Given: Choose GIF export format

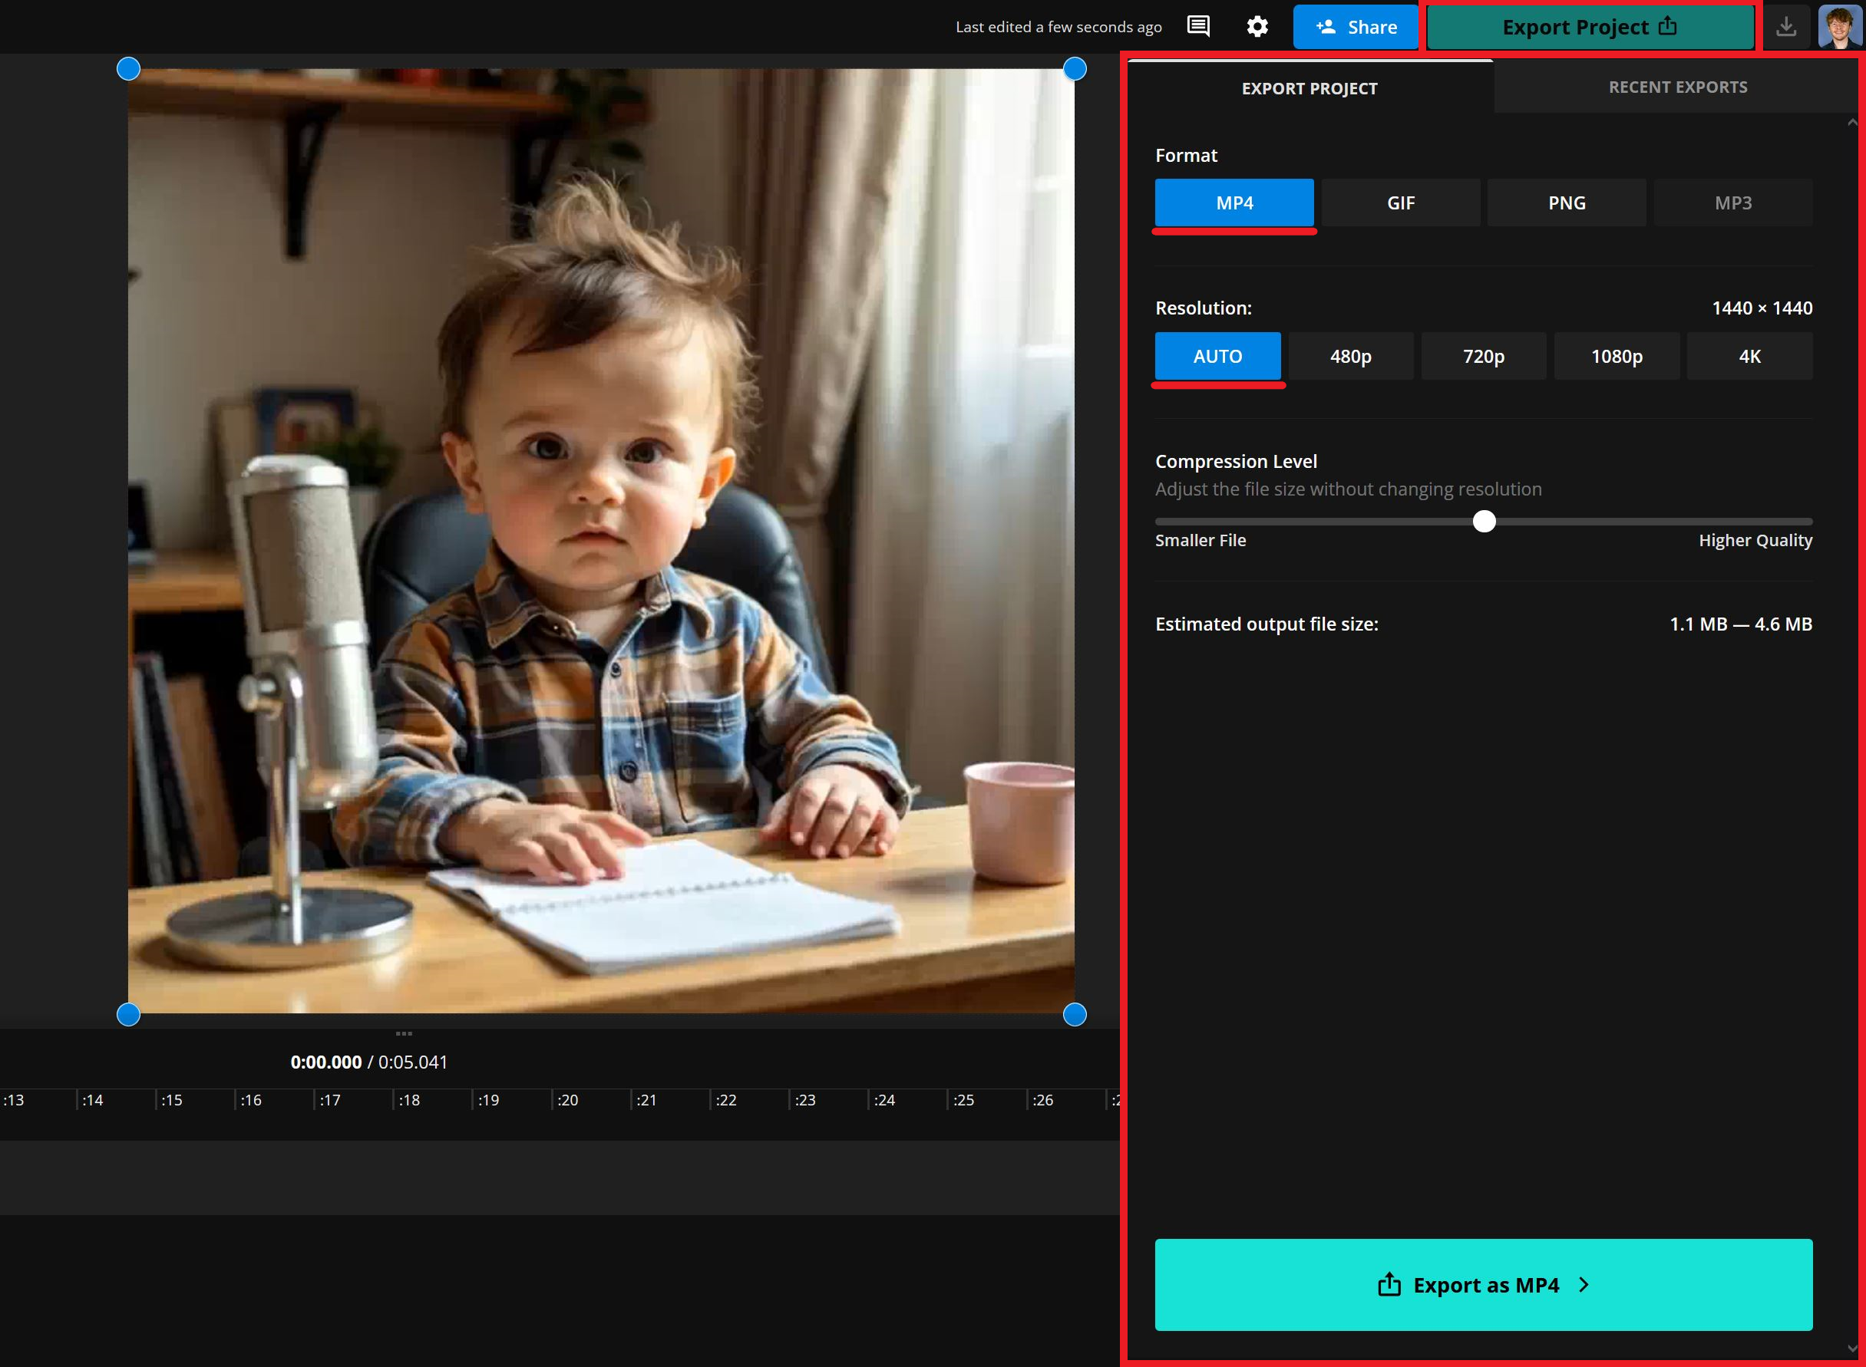Looking at the screenshot, I should [x=1400, y=203].
